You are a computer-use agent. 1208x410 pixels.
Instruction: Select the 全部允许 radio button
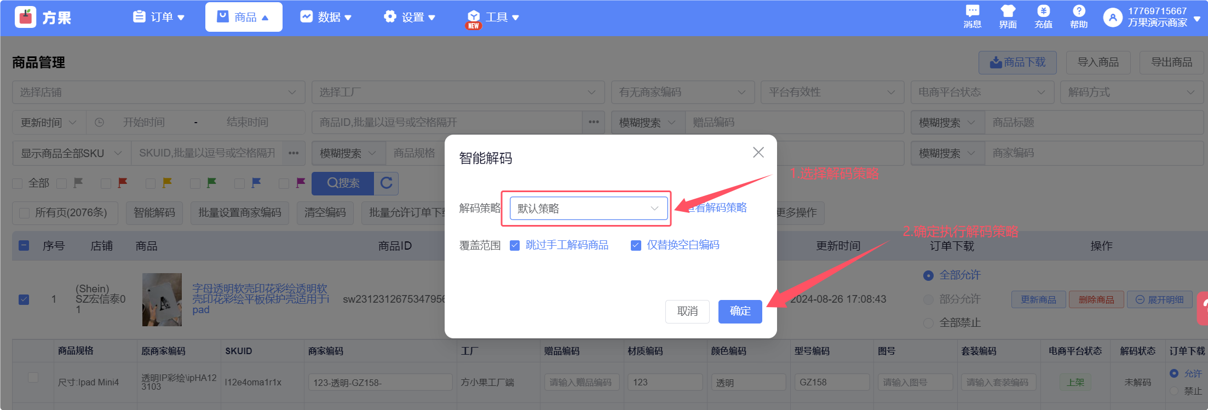point(928,275)
